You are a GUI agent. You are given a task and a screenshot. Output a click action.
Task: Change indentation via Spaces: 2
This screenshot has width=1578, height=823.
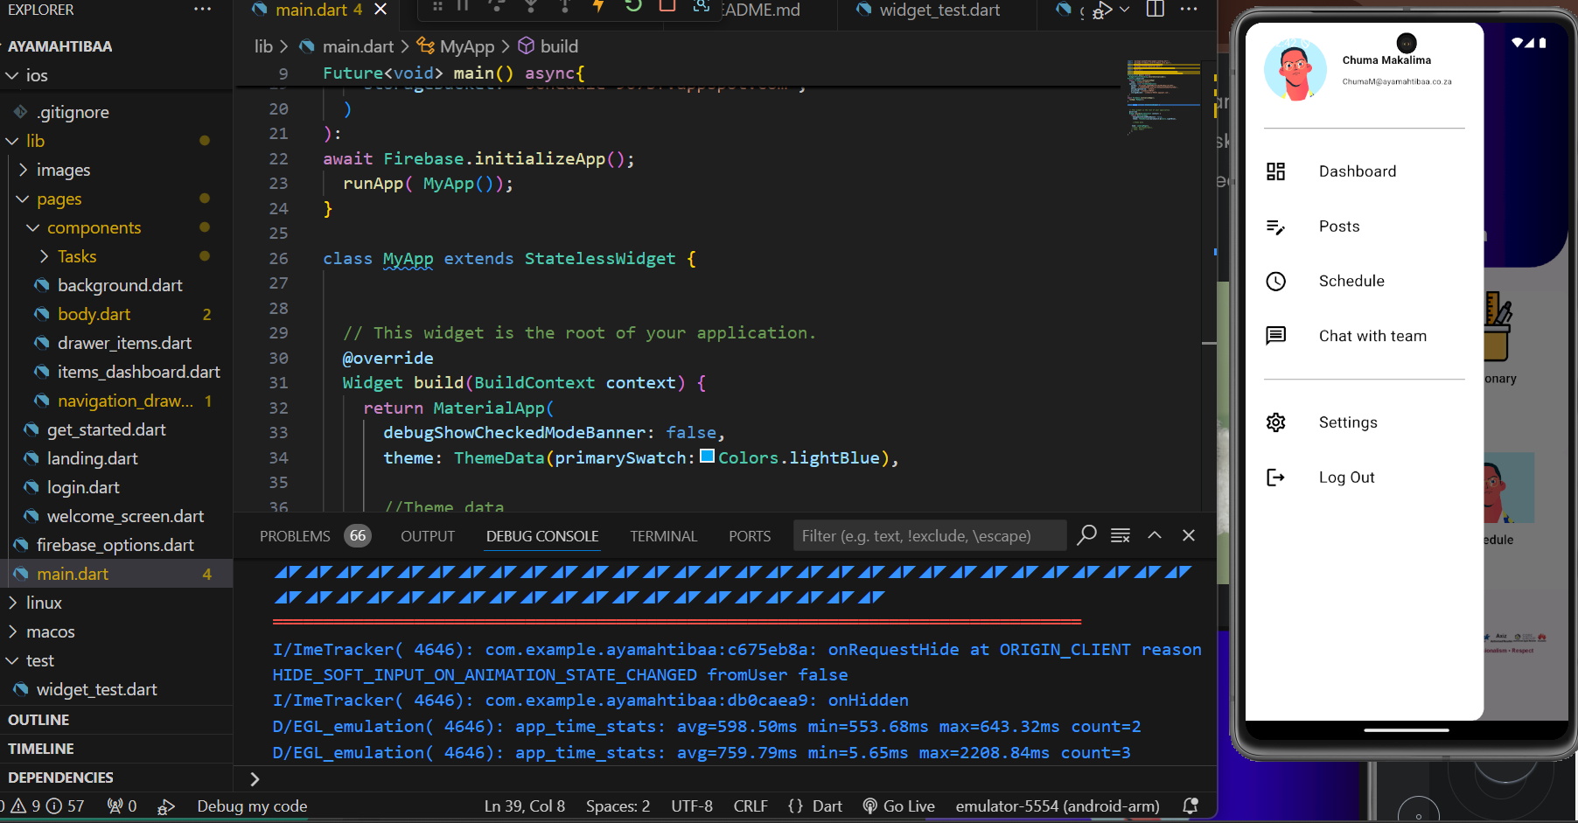tap(618, 806)
